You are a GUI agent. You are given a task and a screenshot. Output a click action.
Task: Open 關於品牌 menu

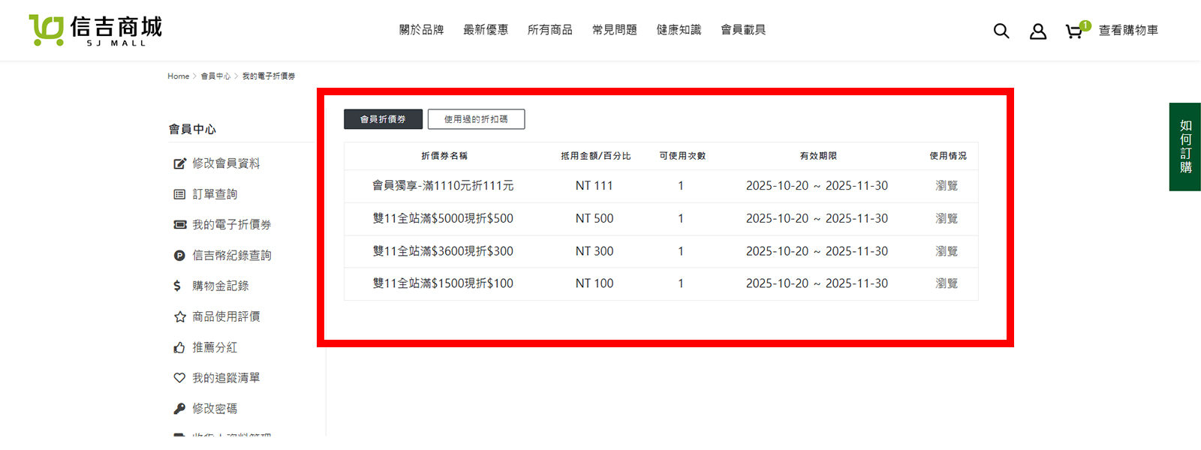(421, 30)
